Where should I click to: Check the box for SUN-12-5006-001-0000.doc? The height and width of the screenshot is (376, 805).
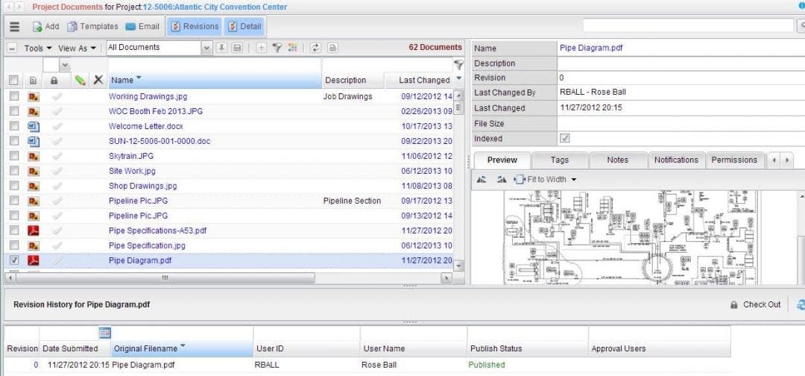[14, 141]
